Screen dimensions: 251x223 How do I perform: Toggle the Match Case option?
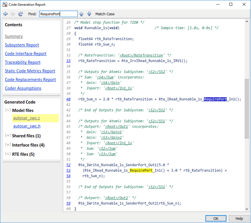[105, 14]
